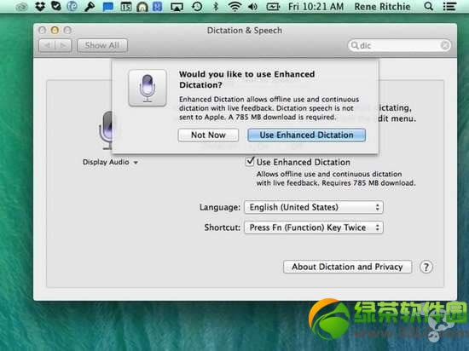This screenshot has height=351, width=469.
Task: Uncheck the Use Enhanced Dictation checkbox
Action: [x=250, y=162]
